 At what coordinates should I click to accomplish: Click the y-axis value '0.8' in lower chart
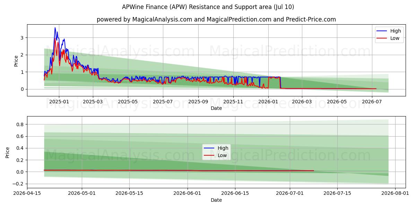click(x=20, y=124)
